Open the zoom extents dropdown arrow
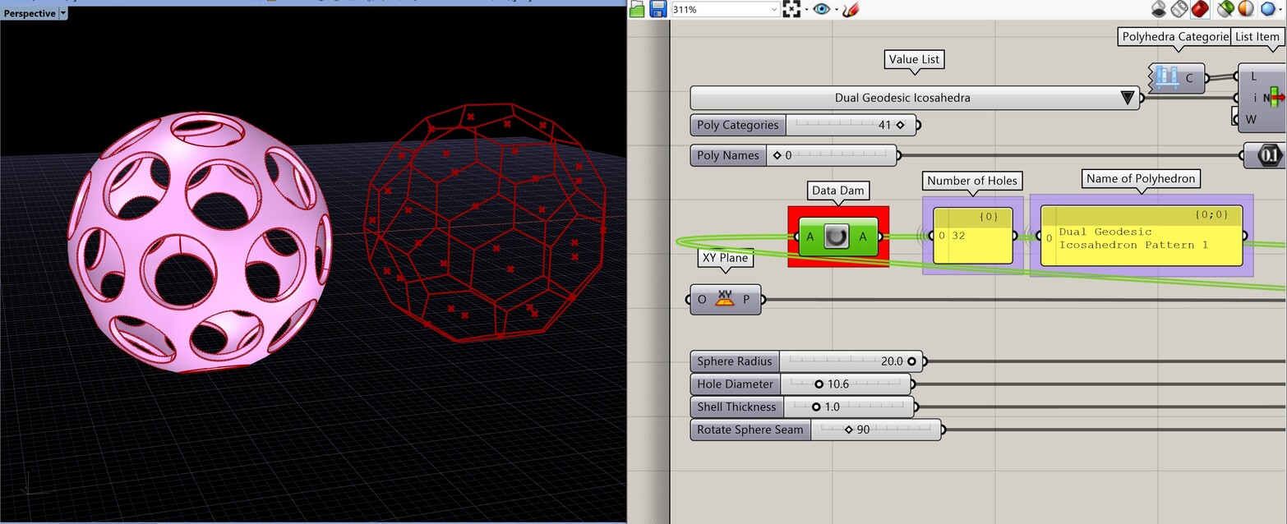1287x524 pixels. tap(806, 10)
